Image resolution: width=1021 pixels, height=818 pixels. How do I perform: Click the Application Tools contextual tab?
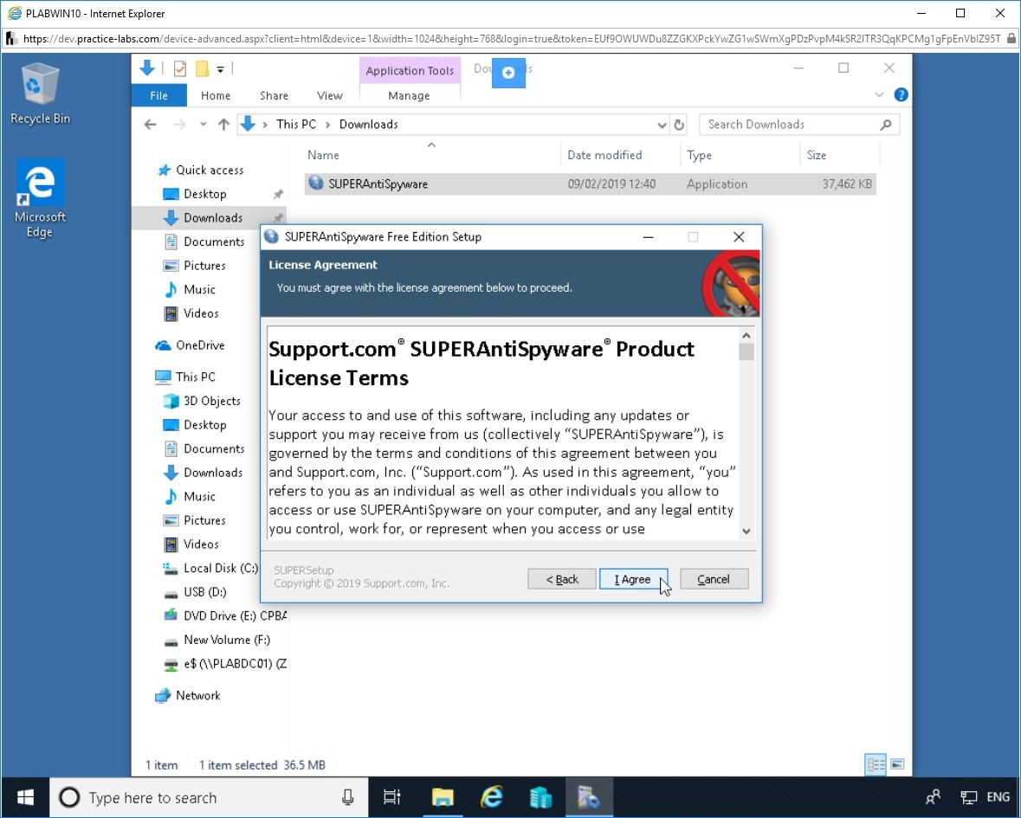(x=410, y=70)
